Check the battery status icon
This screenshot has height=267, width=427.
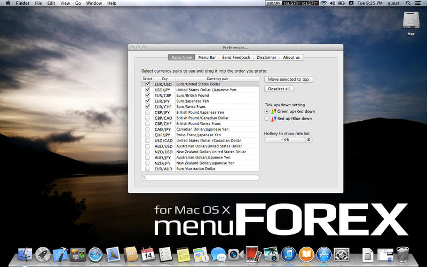tap(342, 3)
